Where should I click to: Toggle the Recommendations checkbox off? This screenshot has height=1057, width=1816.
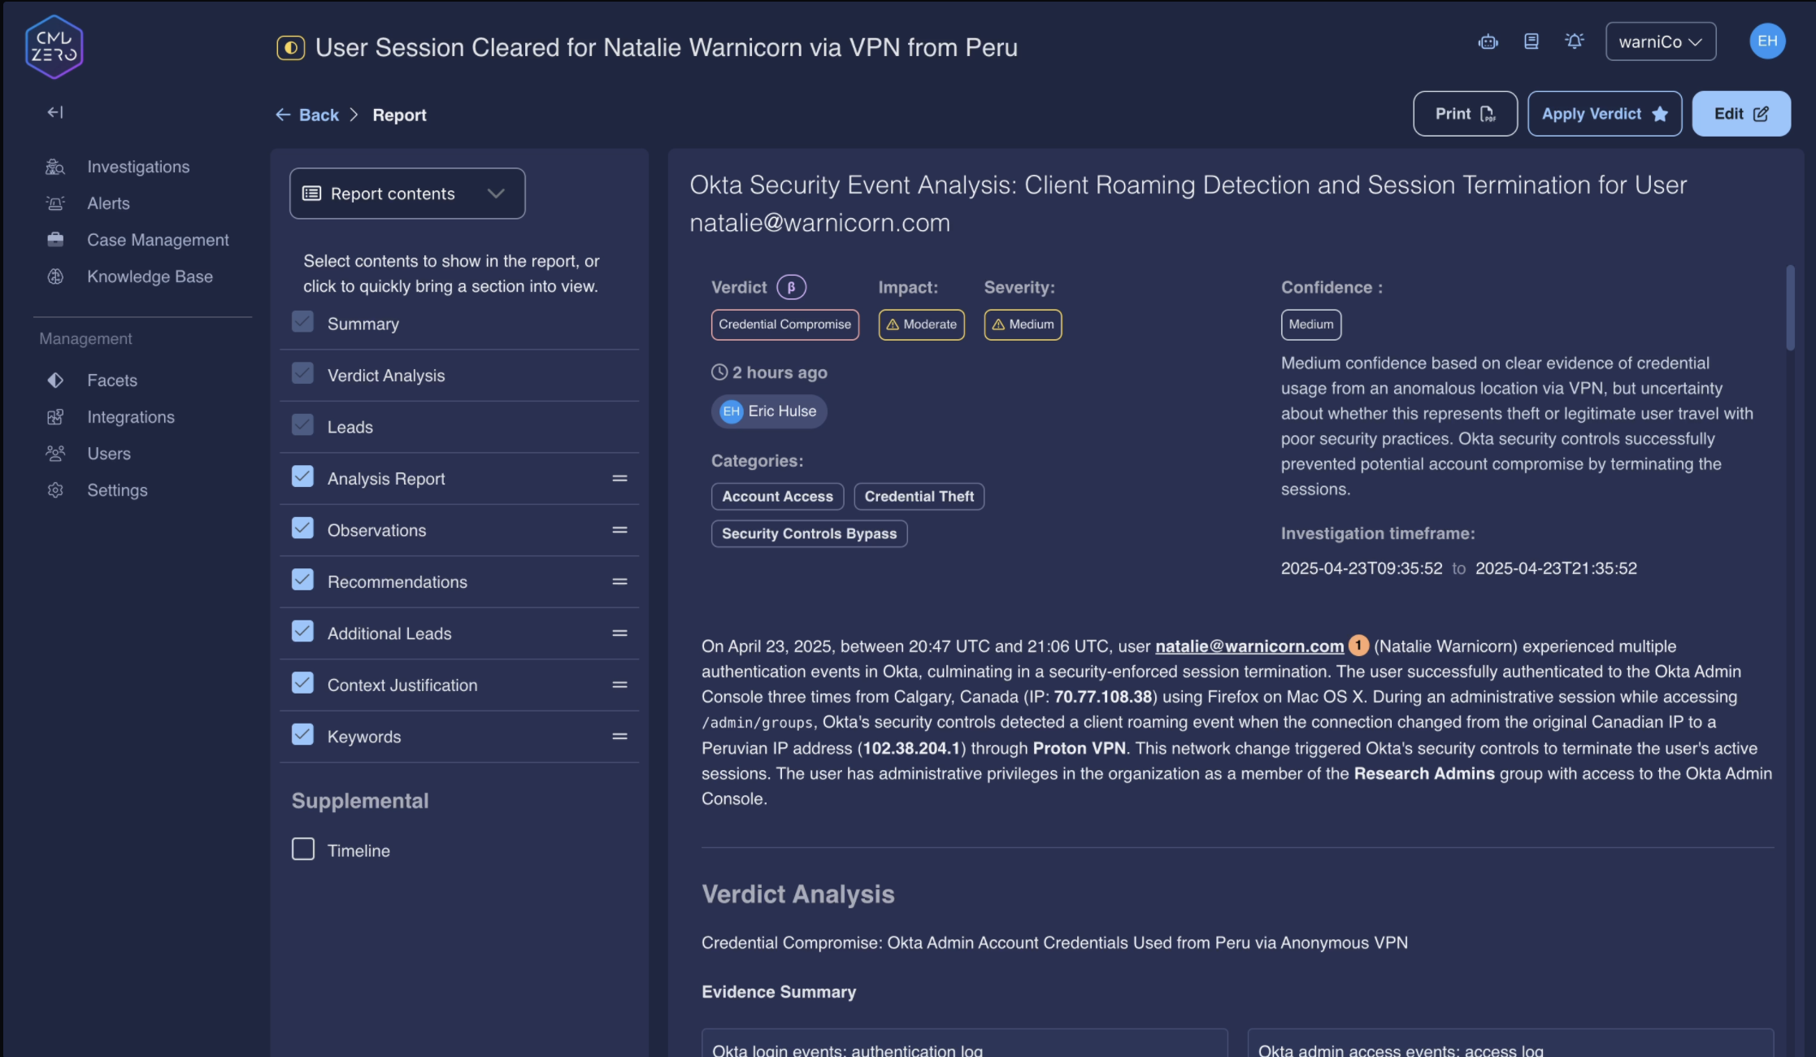click(303, 581)
